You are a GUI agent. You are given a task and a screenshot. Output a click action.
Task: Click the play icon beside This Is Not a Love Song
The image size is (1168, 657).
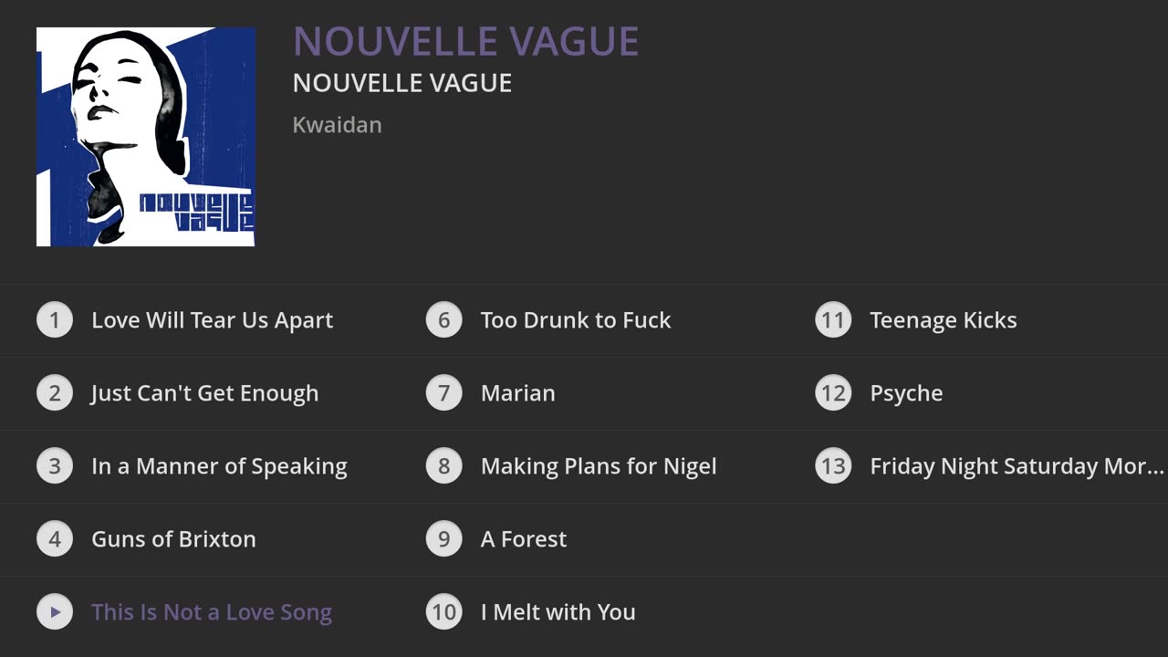55,612
